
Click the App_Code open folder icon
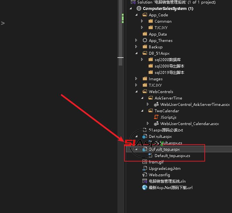(145, 15)
